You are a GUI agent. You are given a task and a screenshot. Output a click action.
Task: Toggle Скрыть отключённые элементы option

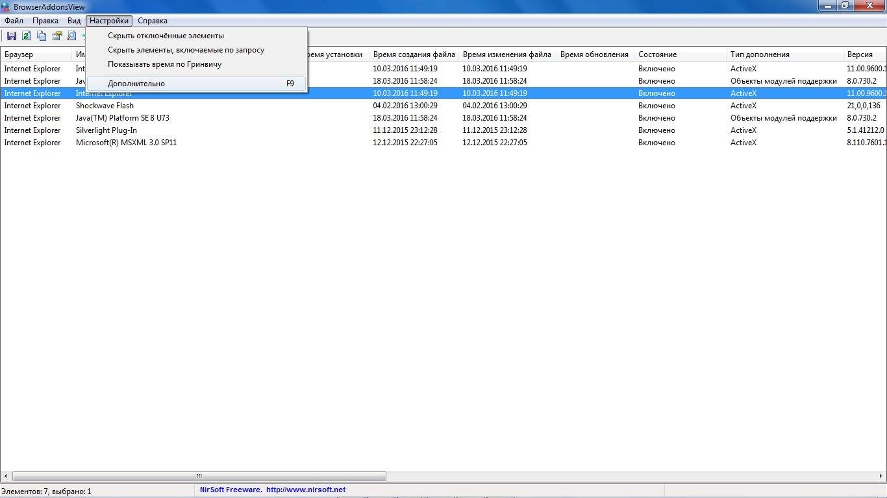tap(197, 36)
